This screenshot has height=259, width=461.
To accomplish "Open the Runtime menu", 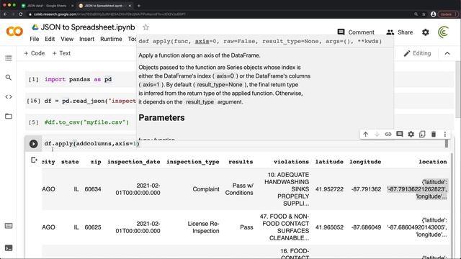I will click(x=111, y=39).
